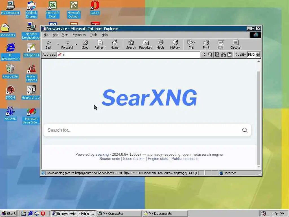Open the File menu
The height and width of the screenshot is (217, 289).
[x=46, y=35]
